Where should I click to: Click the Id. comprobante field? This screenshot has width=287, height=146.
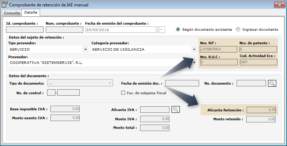(25, 30)
